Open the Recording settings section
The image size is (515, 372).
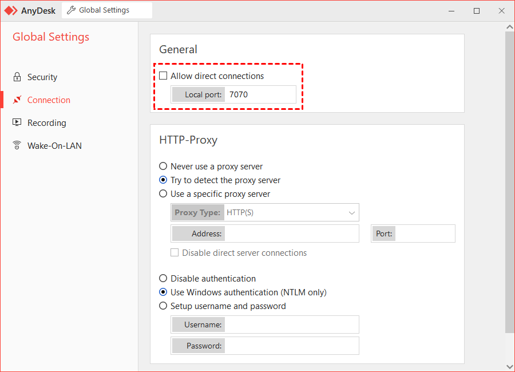pyautogui.click(x=47, y=122)
